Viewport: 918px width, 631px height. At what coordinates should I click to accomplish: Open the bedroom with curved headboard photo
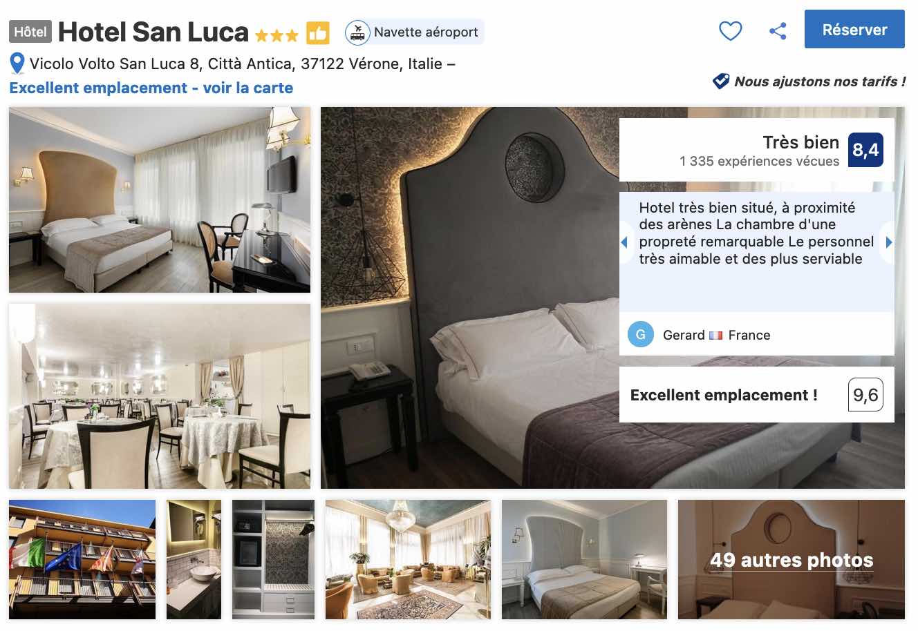[x=160, y=200]
